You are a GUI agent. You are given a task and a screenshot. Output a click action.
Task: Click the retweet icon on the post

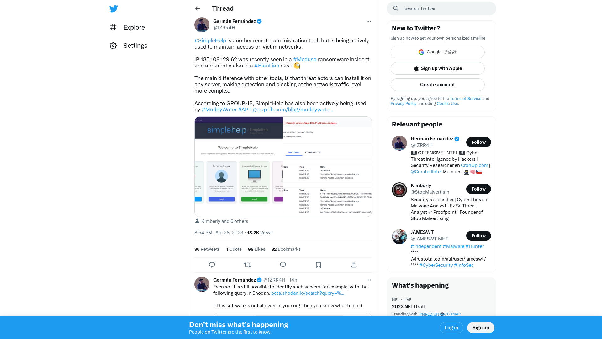coord(247,265)
